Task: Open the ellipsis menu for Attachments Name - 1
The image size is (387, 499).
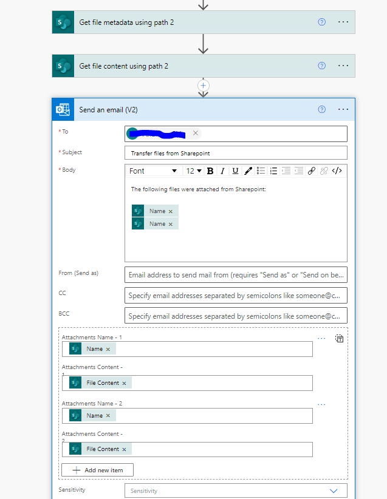Action: click(321, 338)
